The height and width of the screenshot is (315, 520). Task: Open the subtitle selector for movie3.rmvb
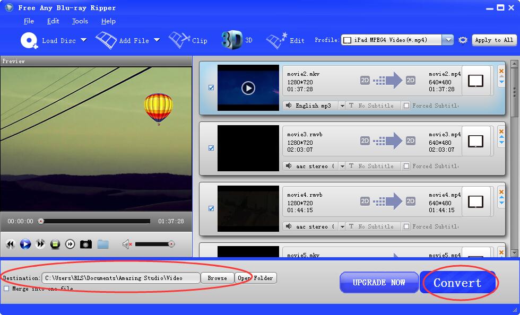tap(373, 166)
